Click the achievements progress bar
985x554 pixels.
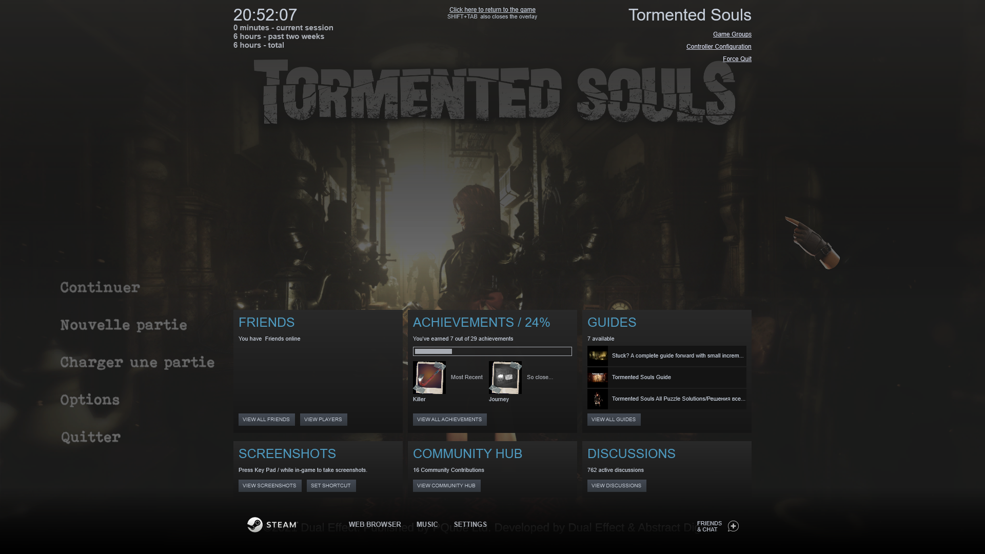click(x=493, y=351)
